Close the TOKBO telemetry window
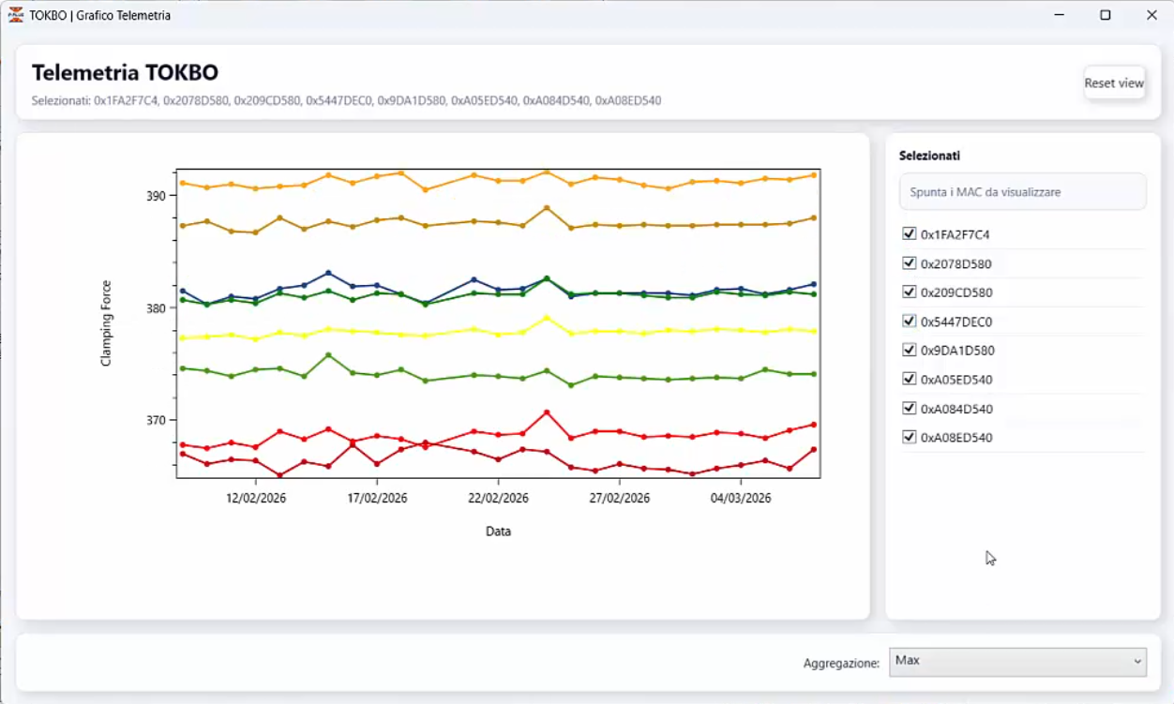Viewport: 1174px width, 704px height. (1151, 15)
